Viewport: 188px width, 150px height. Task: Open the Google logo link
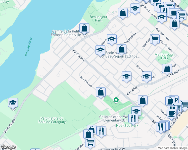pos(8,147)
